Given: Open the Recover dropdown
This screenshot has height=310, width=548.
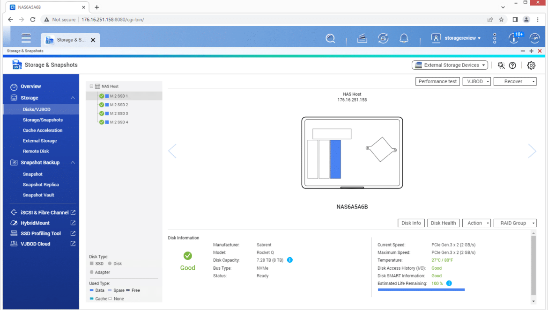Looking at the screenshot, I should [515, 82].
